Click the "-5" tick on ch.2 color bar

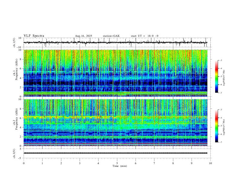pos(221,126)
